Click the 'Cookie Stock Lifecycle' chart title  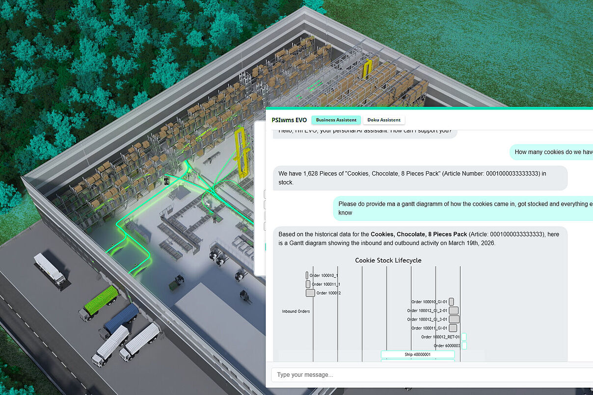pos(388,260)
